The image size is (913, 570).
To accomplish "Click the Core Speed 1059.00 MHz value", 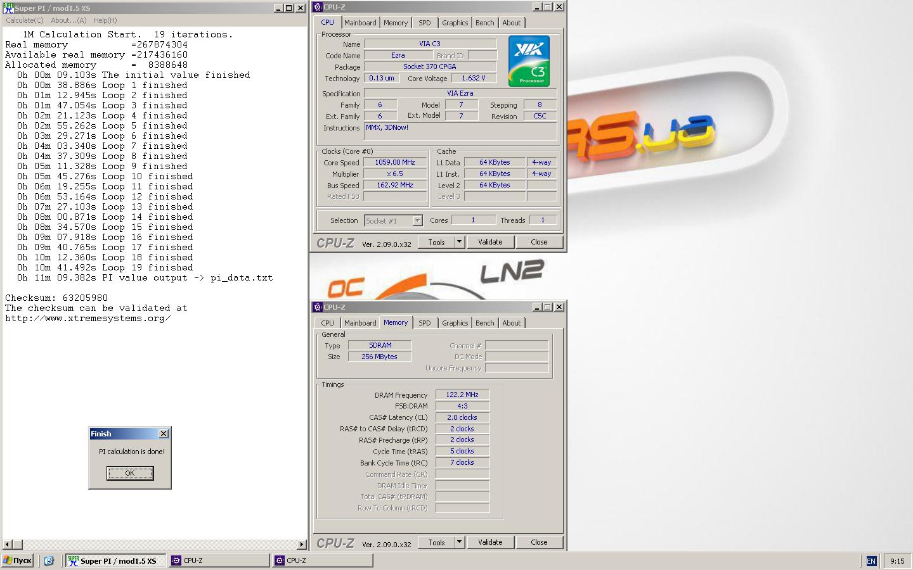I will (x=395, y=162).
